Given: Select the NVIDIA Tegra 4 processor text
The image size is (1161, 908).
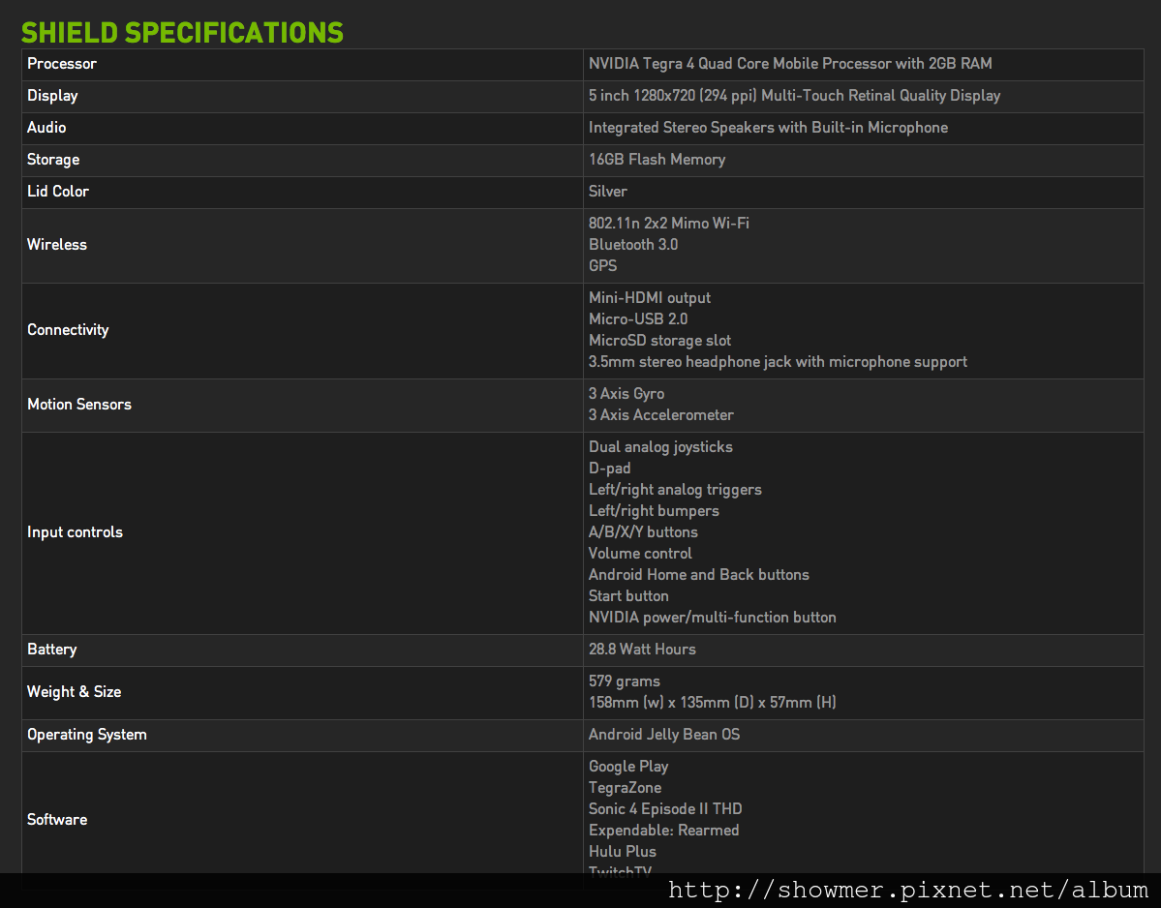Looking at the screenshot, I should (790, 64).
